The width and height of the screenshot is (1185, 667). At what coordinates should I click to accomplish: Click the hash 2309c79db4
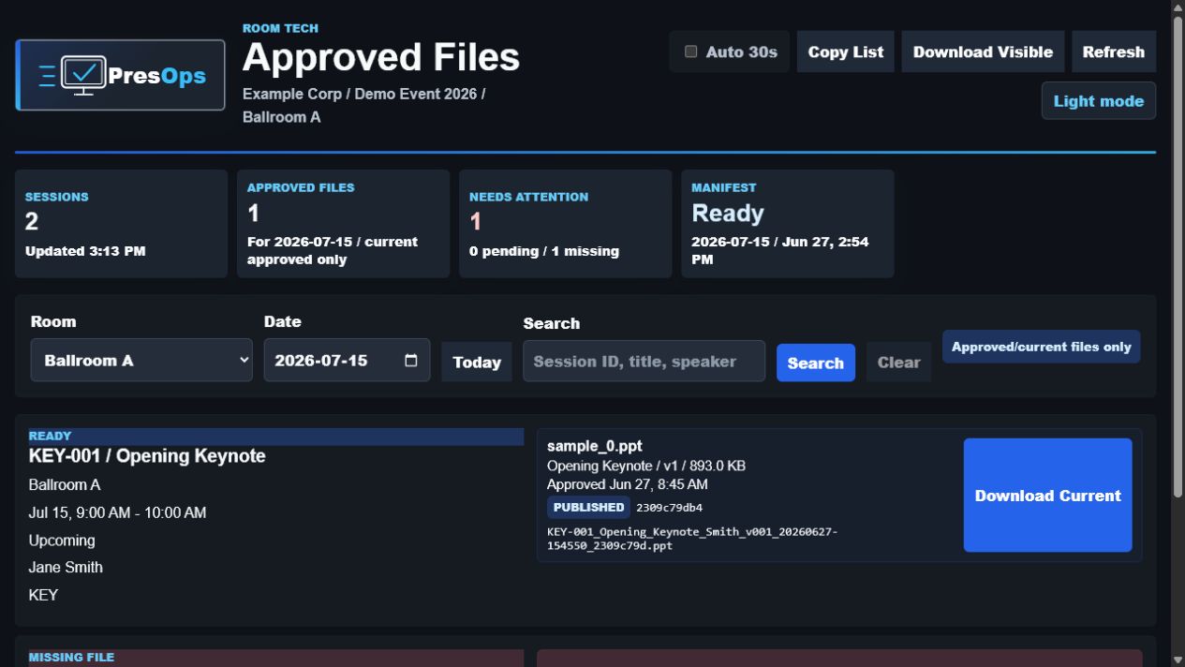[x=669, y=508]
